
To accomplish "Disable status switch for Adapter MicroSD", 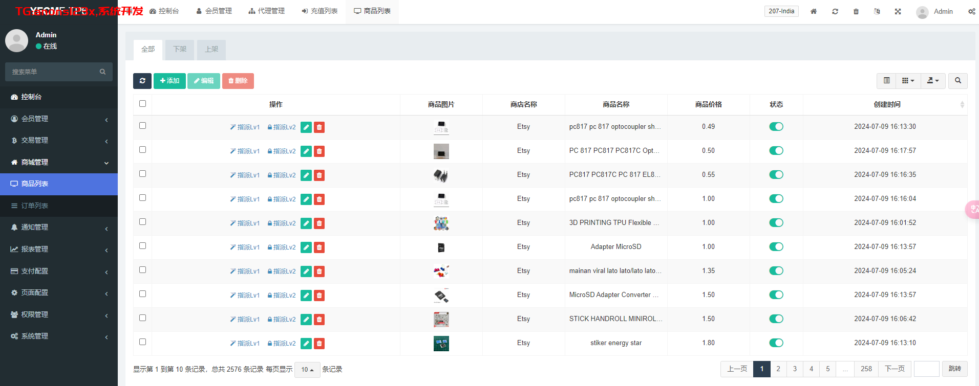I will click(x=776, y=247).
